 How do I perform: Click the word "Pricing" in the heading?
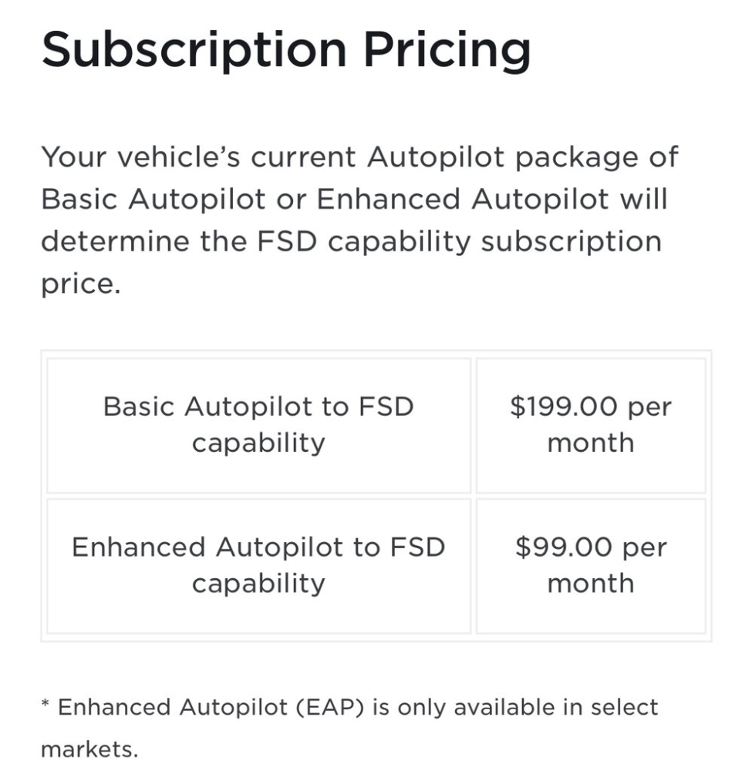coord(447,49)
